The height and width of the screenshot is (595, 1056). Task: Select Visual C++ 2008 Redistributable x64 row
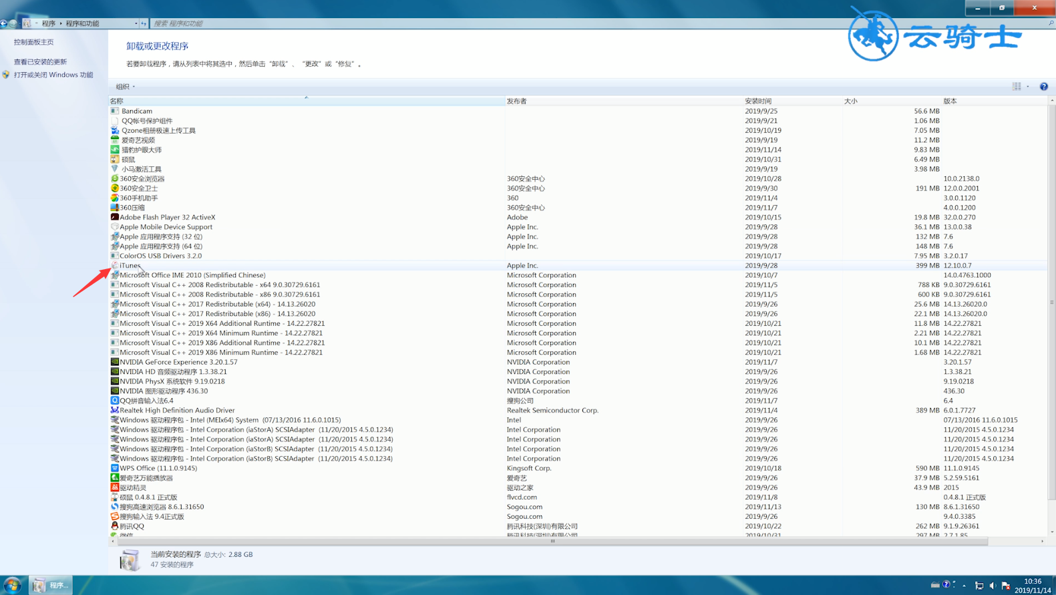578,284
